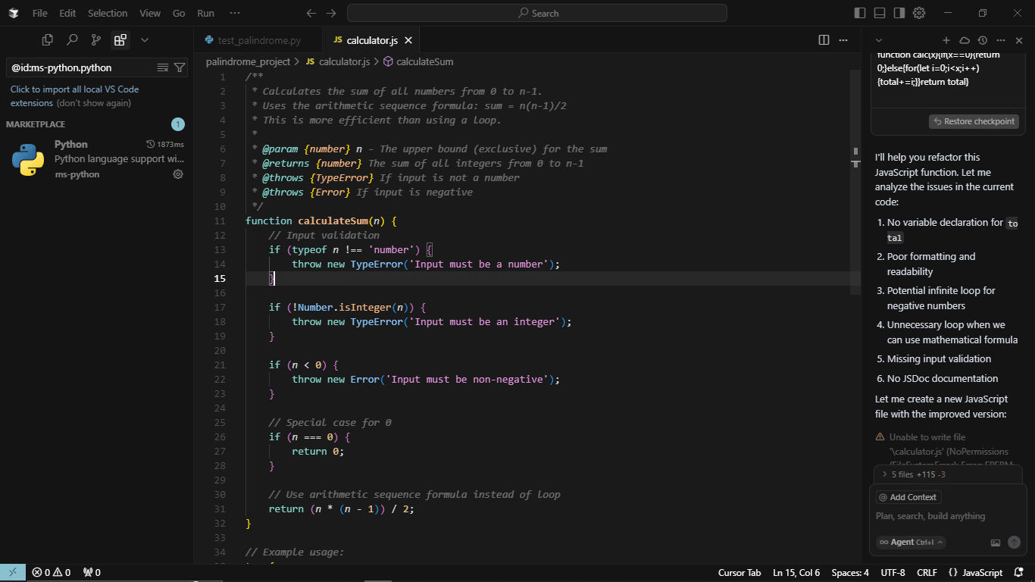Open the Source Control view icon
Image resolution: width=1035 pixels, height=582 pixels.
point(96,40)
